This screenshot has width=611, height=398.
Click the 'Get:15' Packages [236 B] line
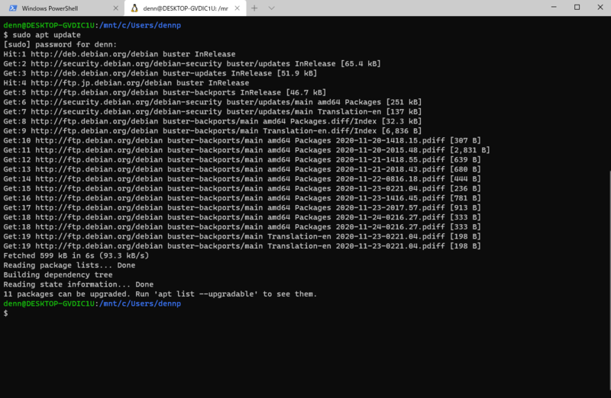(x=242, y=188)
